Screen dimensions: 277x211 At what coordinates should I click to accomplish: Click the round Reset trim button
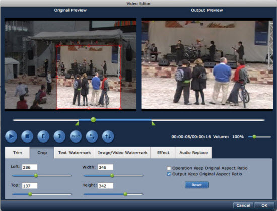click(x=76, y=136)
